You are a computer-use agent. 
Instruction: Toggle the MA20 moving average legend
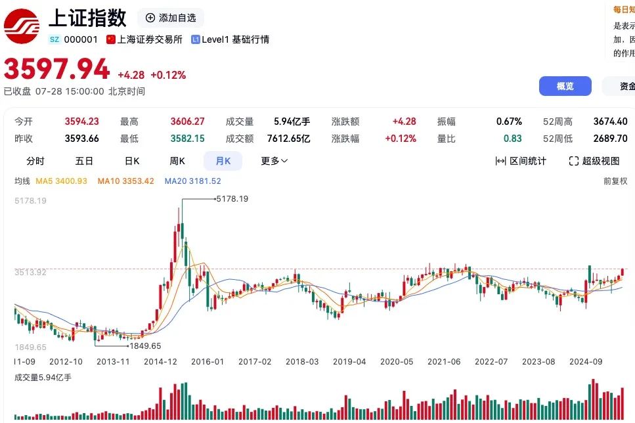pyautogui.click(x=192, y=181)
